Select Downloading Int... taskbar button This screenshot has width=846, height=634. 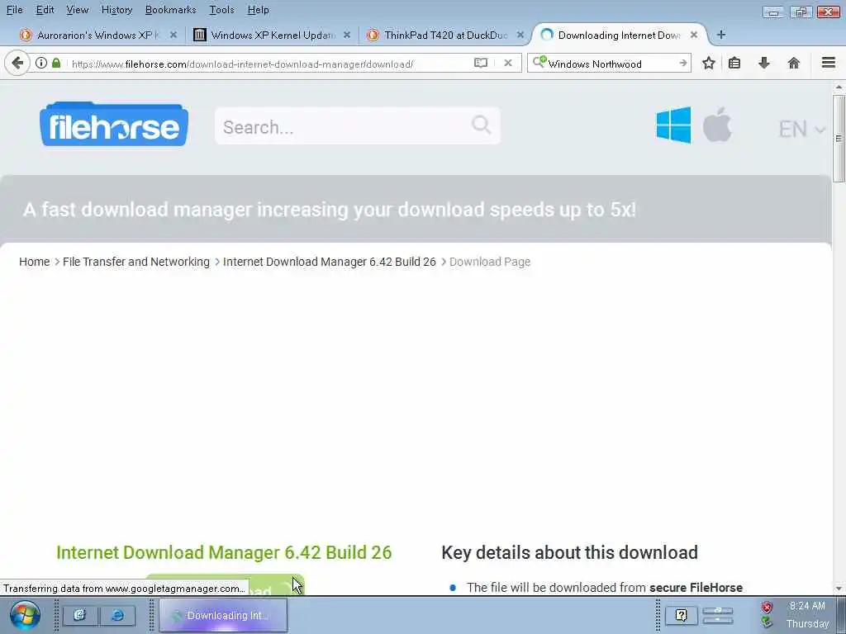pos(223,615)
